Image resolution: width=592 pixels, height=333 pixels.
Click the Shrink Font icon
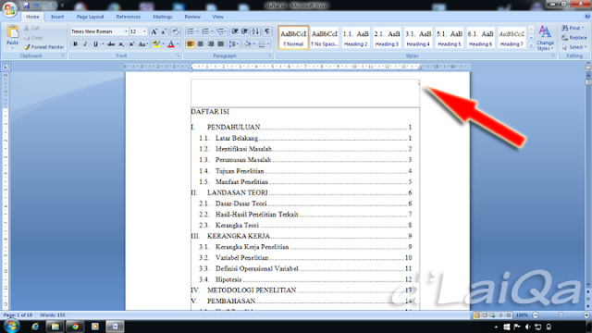pyautogui.click(x=164, y=31)
